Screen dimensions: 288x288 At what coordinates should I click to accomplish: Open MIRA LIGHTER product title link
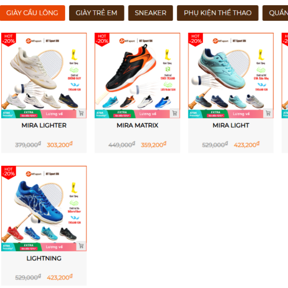tap(44, 126)
